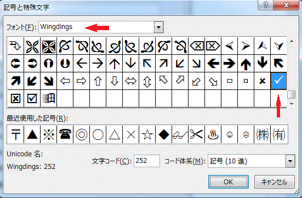Select the bold right arrow symbol
This screenshot has width=302, height=198.
click(x=230, y=64)
